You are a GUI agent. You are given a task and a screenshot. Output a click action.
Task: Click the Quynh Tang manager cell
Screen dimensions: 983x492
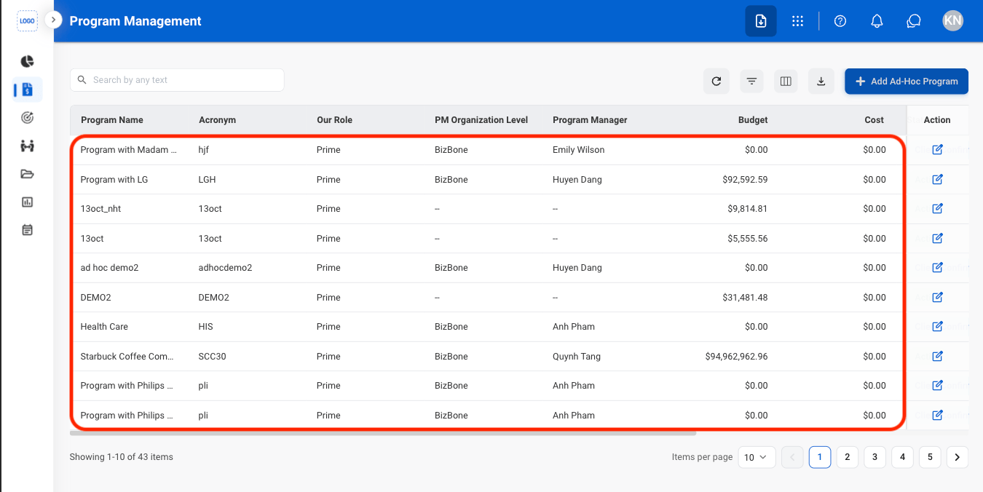[577, 357]
